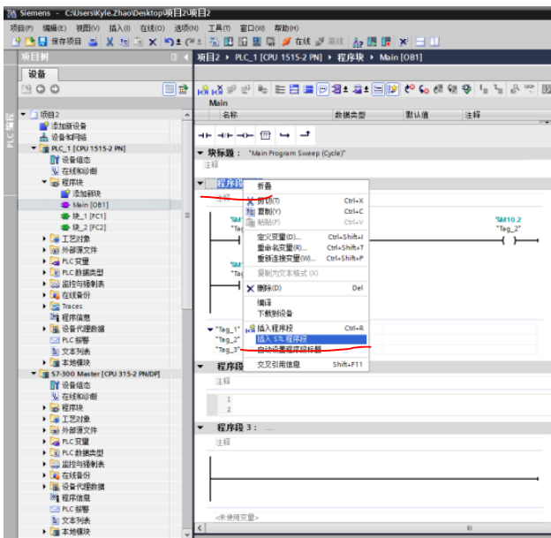This screenshot has height=538, width=551.
Task: Insert an output coil instruction
Action: coord(245,135)
